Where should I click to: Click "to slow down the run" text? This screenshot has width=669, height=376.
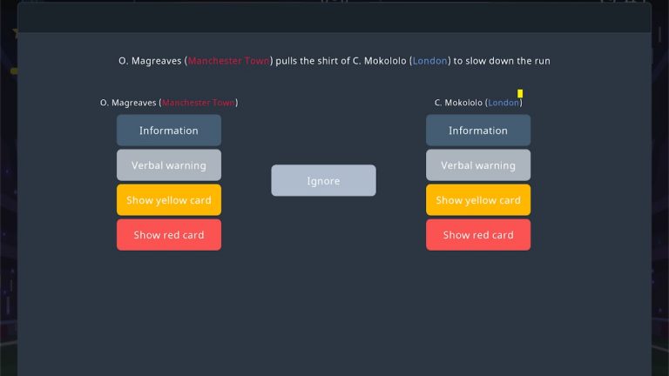tap(502, 61)
